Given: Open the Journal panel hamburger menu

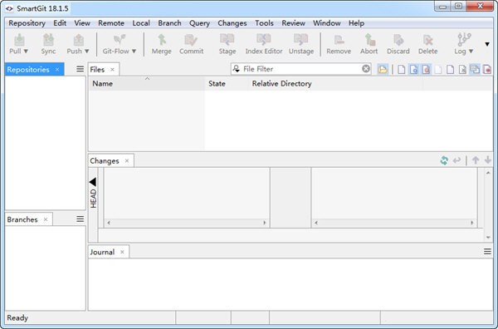Looking at the screenshot, I should [x=487, y=252].
